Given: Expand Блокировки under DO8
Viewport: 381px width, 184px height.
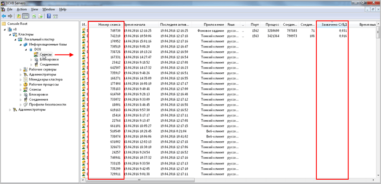Looking at the screenshot, I should [x=31, y=59].
